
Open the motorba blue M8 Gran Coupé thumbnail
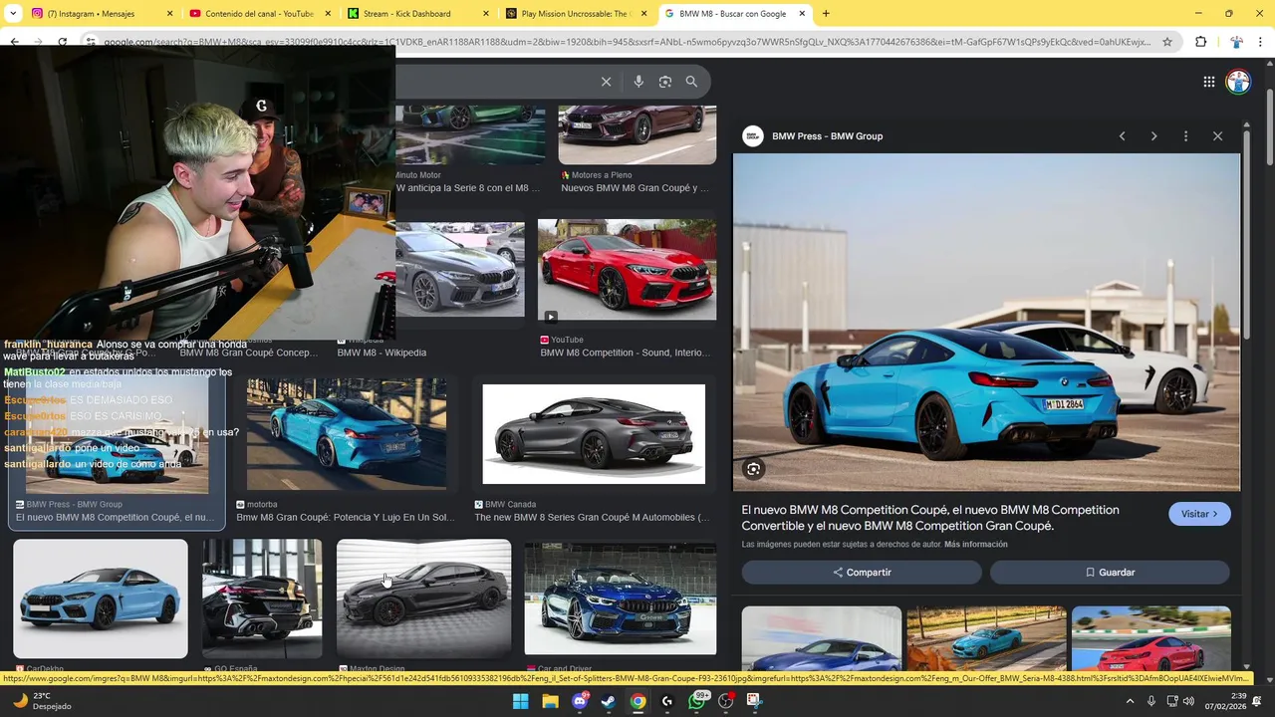click(346, 434)
